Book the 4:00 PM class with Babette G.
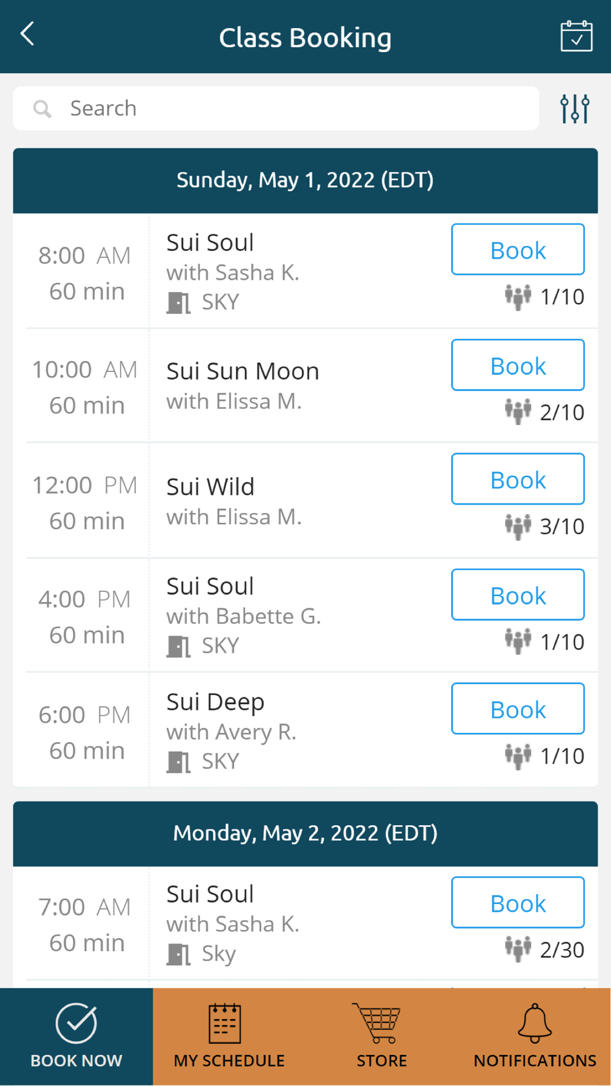Viewport: 611px width, 1086px height. coord(518,594)
